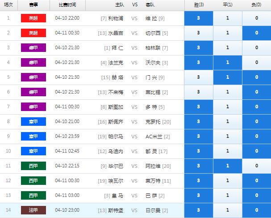Toggle loss (0) for 帕尔马 vs AC米兰
Viewport: 271px width, 218px height.
(257, 137)
